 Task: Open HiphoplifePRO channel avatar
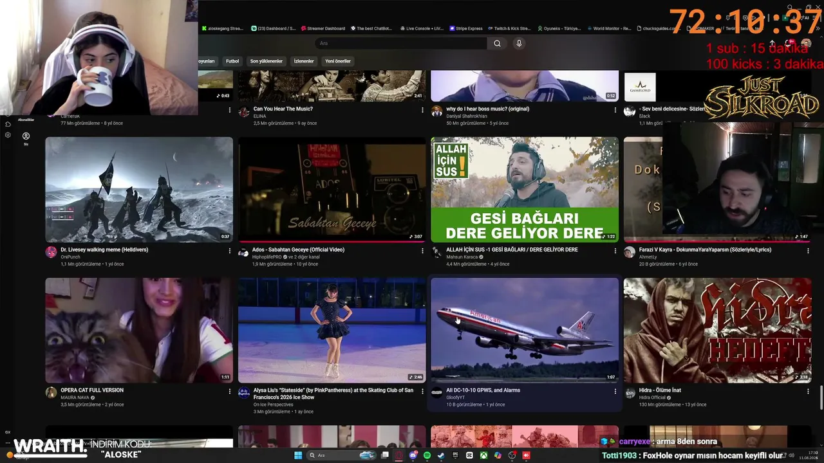tap(243, 252)
